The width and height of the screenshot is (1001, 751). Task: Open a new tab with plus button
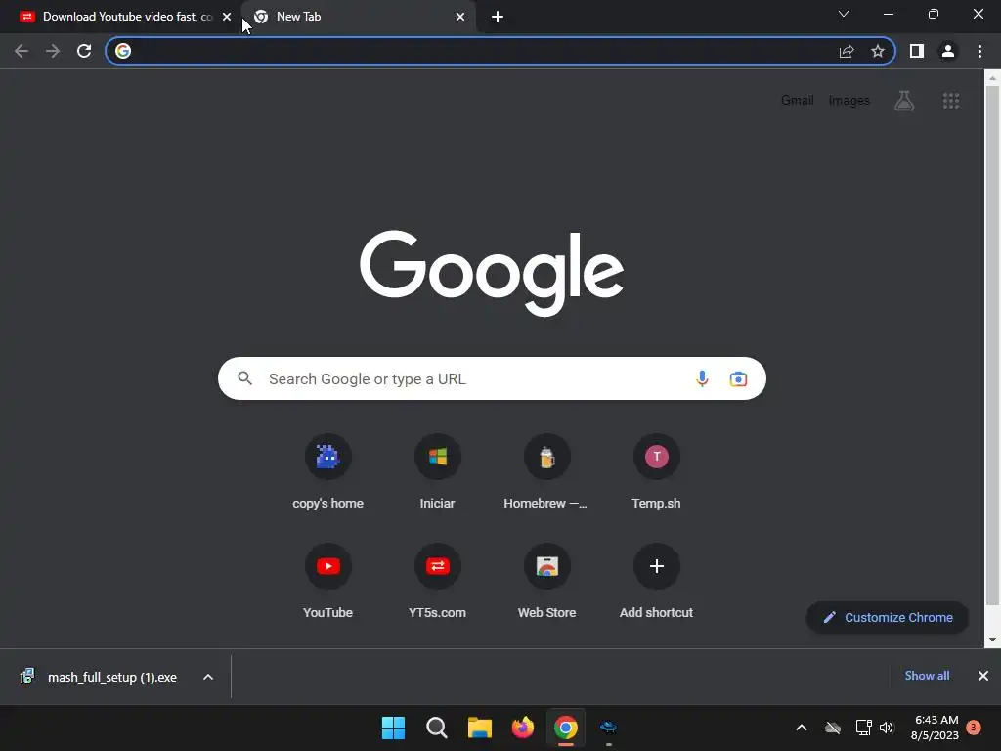click(498, 17)
